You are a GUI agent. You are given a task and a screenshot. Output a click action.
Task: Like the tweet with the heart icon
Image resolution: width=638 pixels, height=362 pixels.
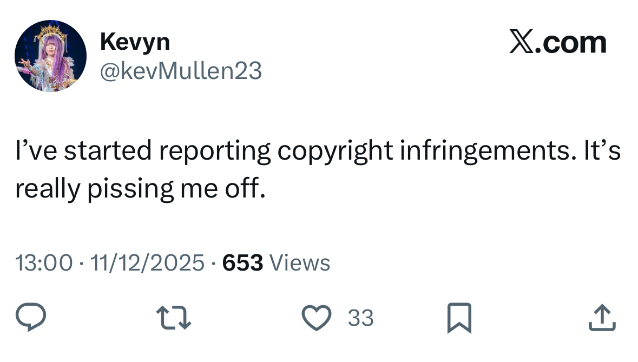316,318
